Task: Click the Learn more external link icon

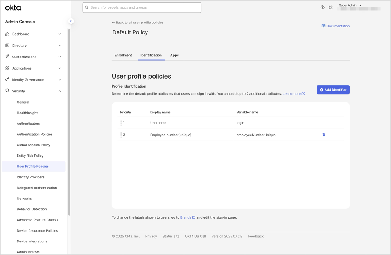Action: coord(303,94)
